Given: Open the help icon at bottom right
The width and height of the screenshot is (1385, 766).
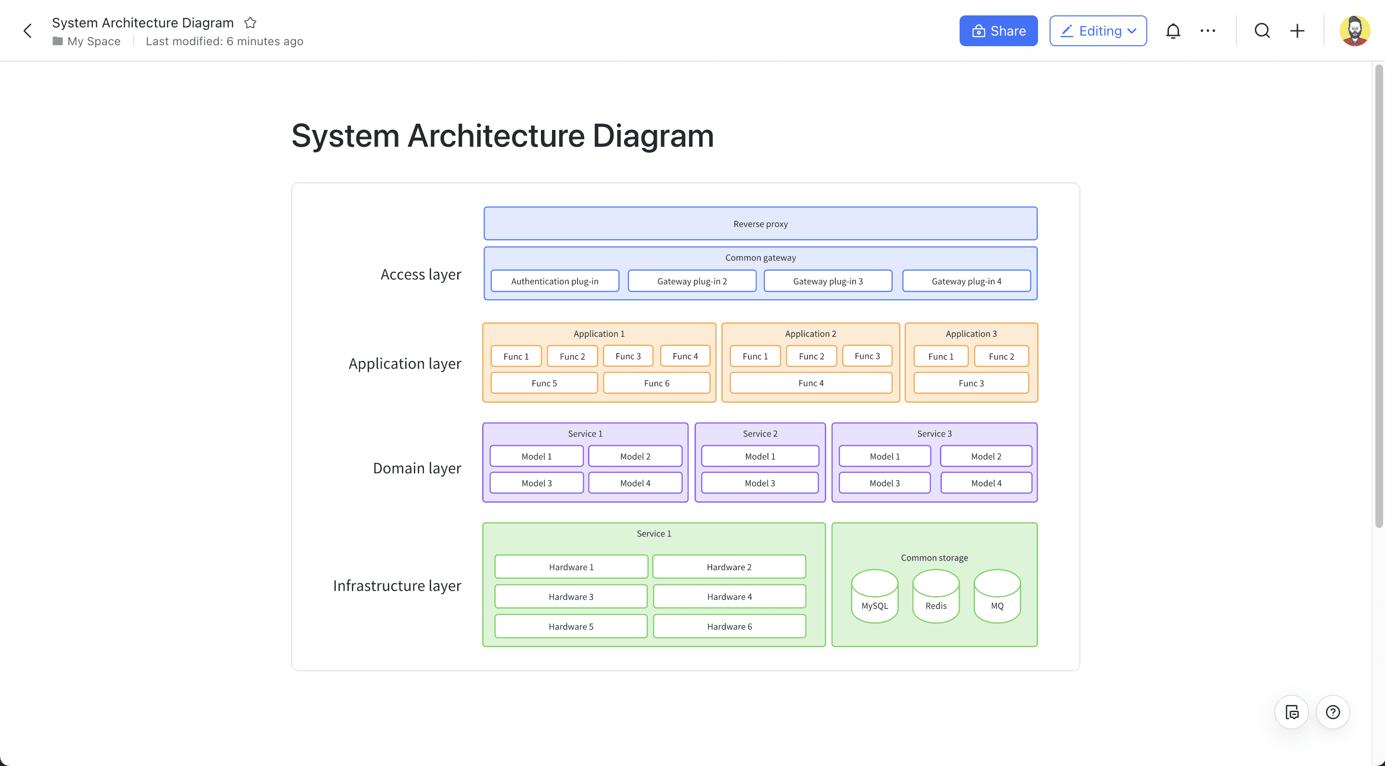Looking at the screenshot, I should 1333,712.
